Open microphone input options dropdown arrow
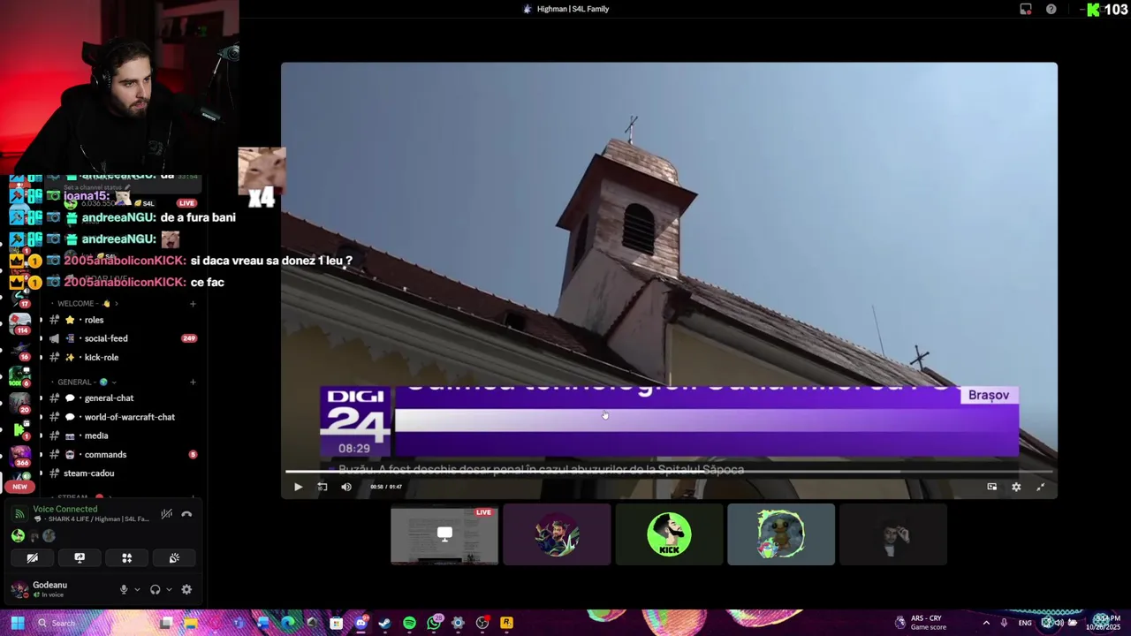Image resolution: width=1131 pixels, height=636 pixels. pyautogui.click(x=137, y=590)
